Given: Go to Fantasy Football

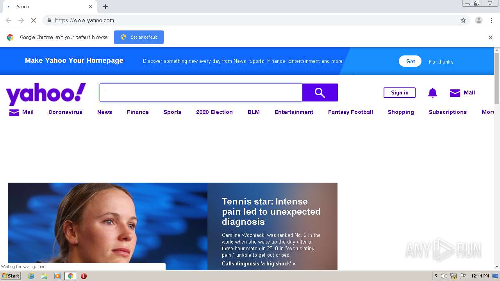Looking at the screenshot, I should tap(350, 112).
